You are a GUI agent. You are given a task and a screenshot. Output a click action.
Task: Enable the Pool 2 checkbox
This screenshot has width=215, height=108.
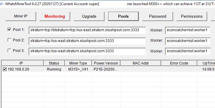(9, 40)
